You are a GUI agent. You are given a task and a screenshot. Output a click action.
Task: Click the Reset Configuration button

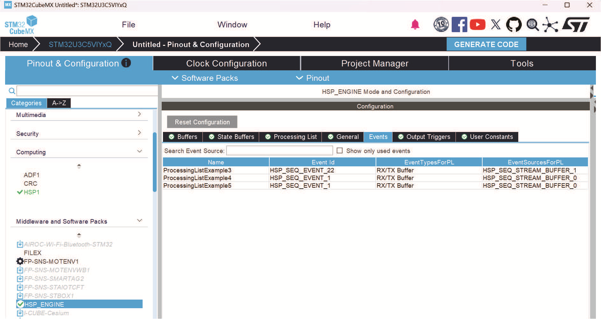(x=202, y=122)
